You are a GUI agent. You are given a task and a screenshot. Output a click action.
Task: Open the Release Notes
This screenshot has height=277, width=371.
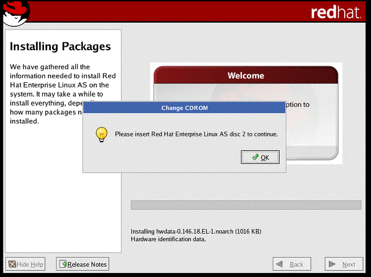pos(82,264)
